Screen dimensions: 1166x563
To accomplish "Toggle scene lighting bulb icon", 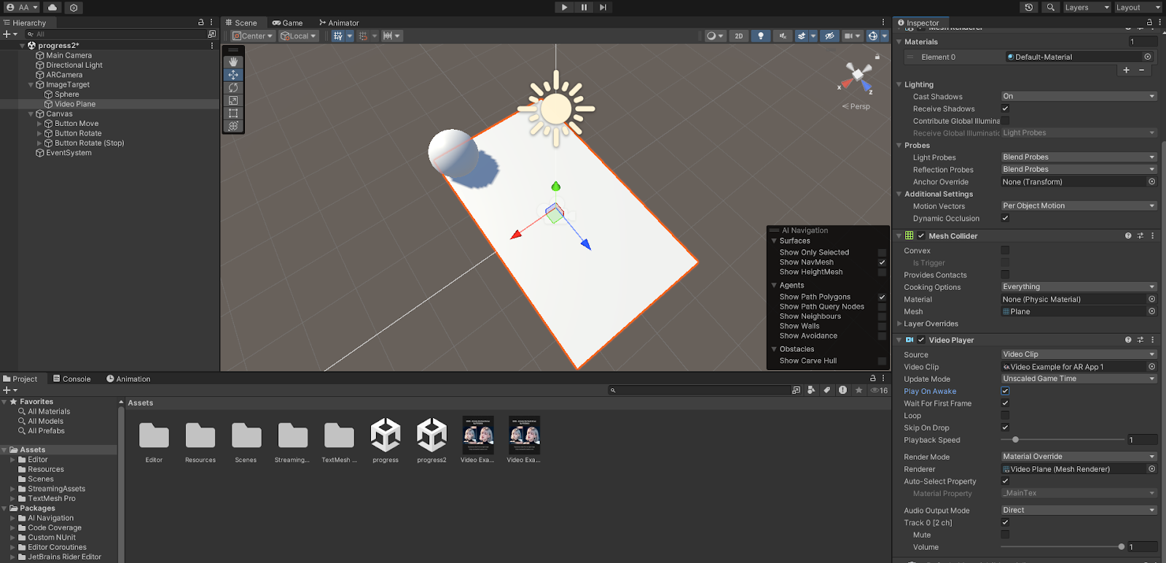I will coord(761,36).
